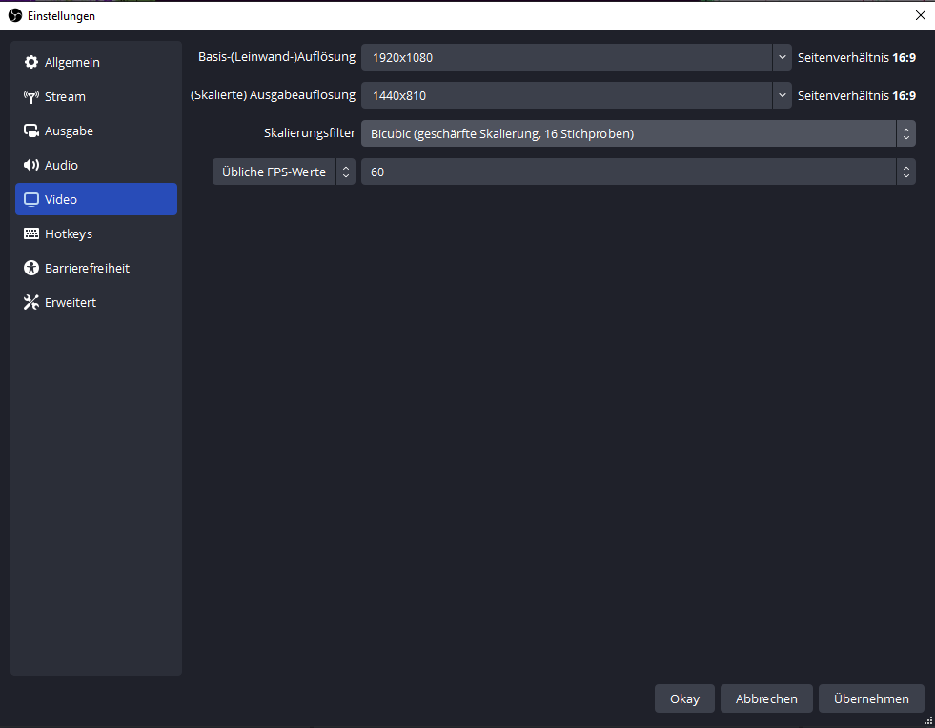Click the Barrierefreiheit accessibility icon
The image size is (935, 728).
coord(30,269)
